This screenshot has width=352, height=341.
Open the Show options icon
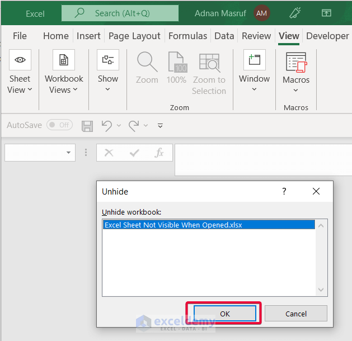tap(108, 60)
